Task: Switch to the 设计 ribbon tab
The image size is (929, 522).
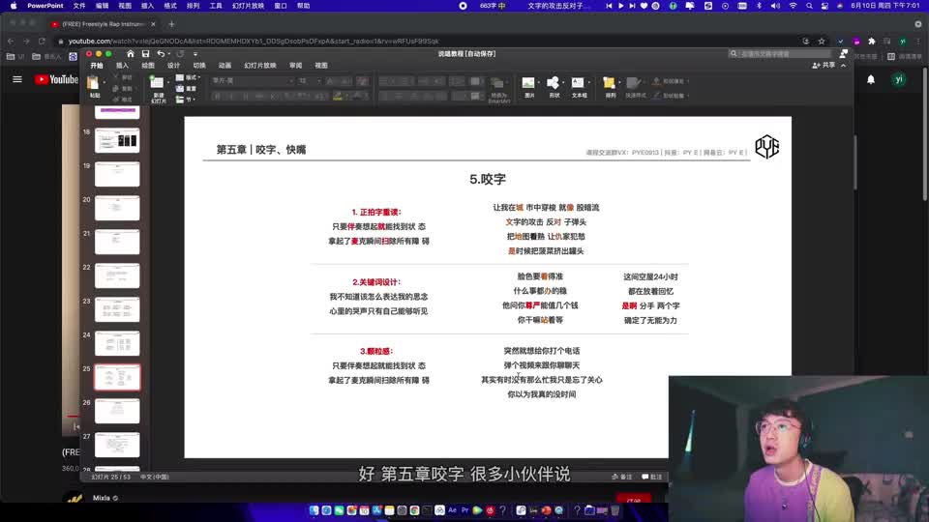Action: [173, 66]
